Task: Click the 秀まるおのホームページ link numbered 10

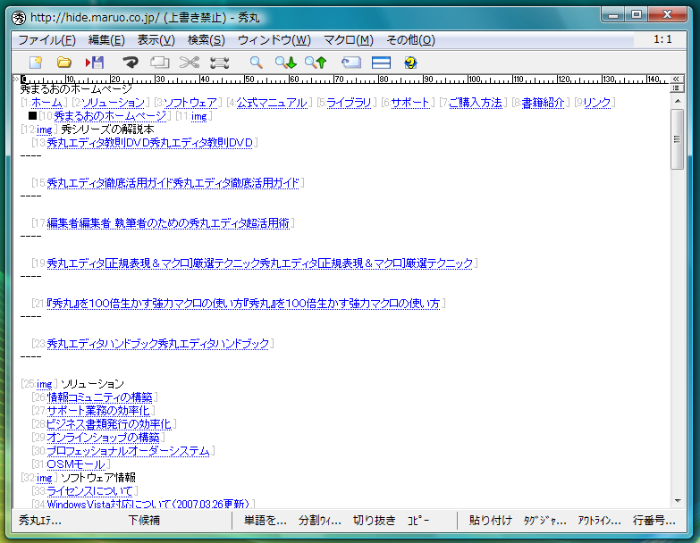Action: pyautogui.click(x=110, y=116)
